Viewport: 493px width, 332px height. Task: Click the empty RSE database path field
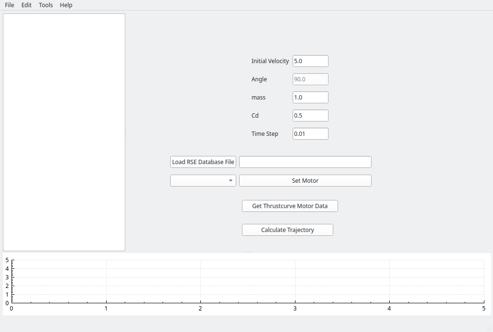pos(305,162)
